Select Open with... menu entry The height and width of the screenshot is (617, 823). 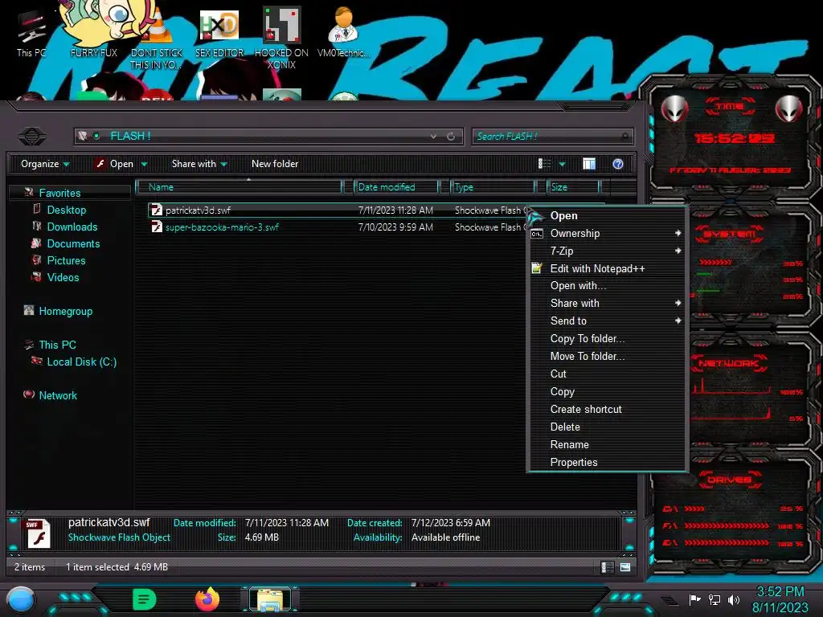(x=608, y=286)
